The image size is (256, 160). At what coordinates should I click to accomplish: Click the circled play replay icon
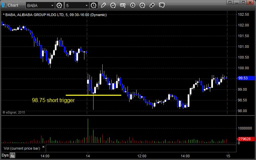[x=133, y=5]
